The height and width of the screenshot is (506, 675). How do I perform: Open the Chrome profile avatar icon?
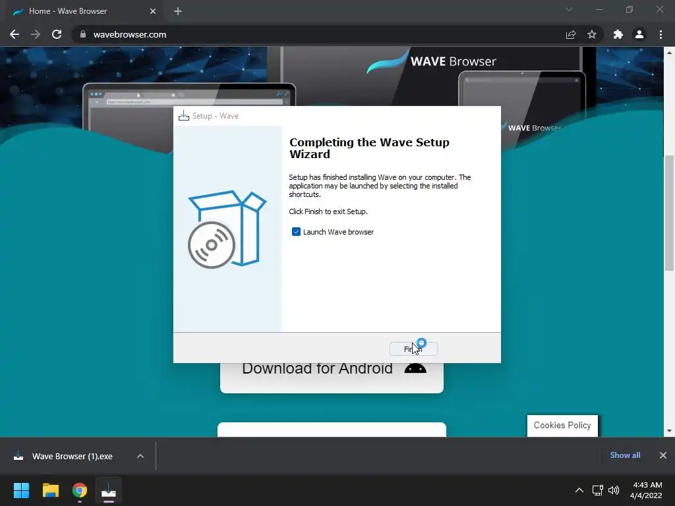(639, 34)
